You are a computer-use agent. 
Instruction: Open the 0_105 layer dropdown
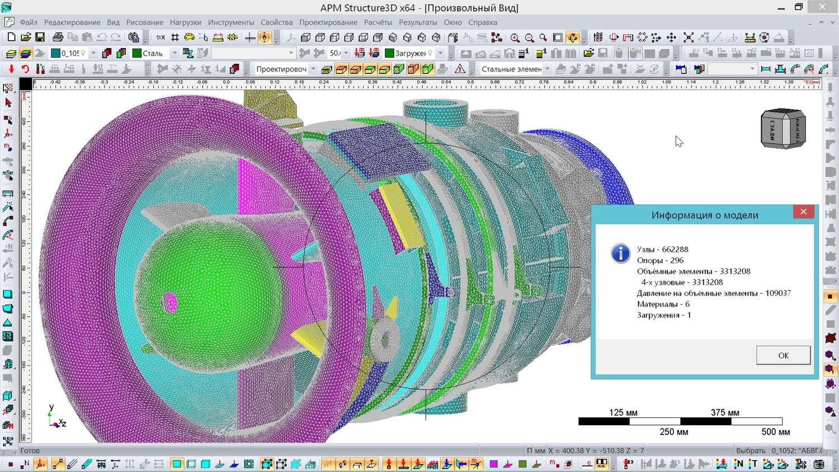pos(93,54)
